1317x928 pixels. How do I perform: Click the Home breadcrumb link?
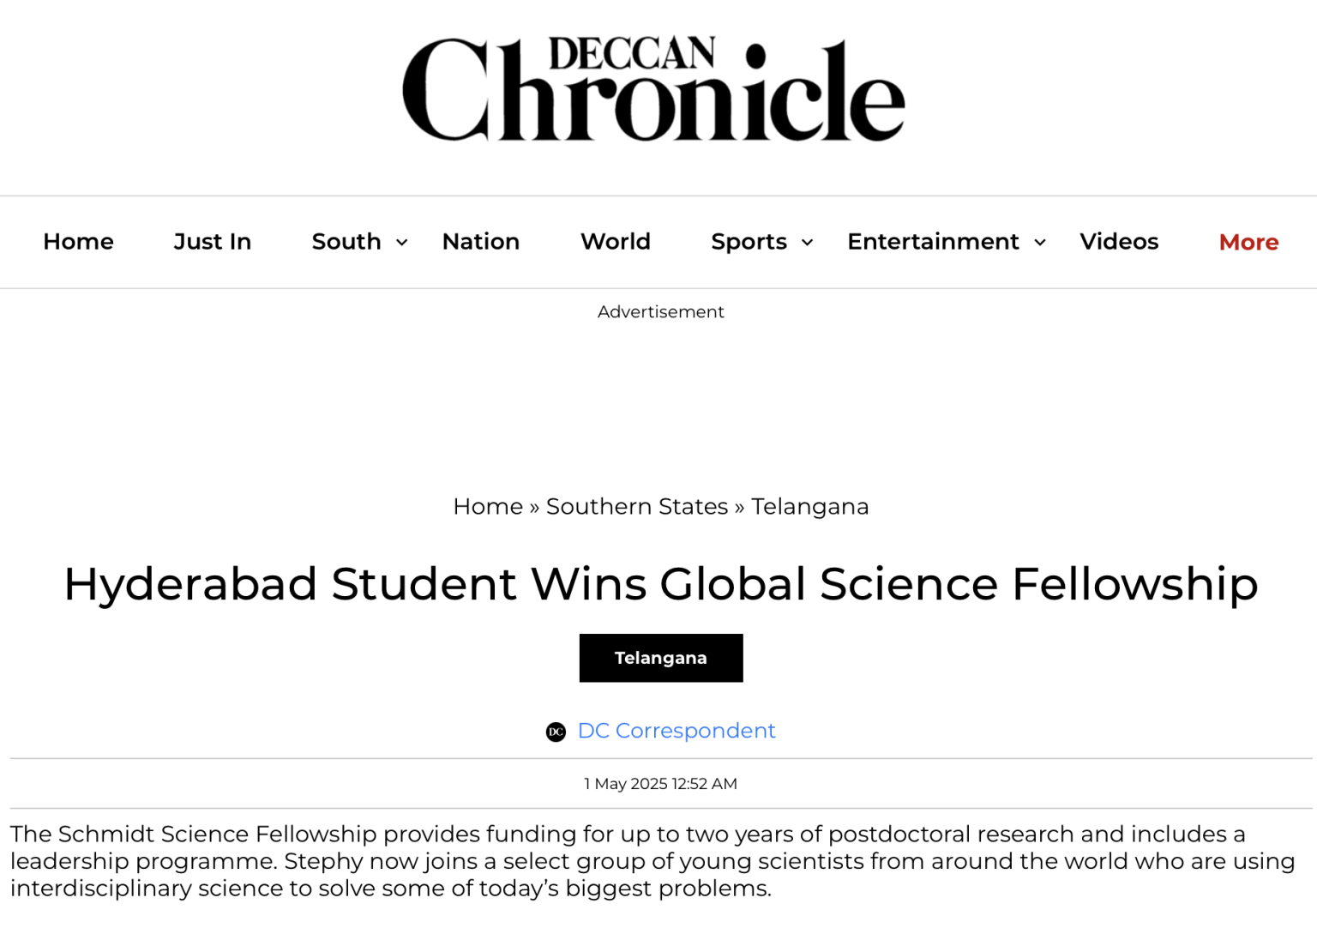coord(487,506)
